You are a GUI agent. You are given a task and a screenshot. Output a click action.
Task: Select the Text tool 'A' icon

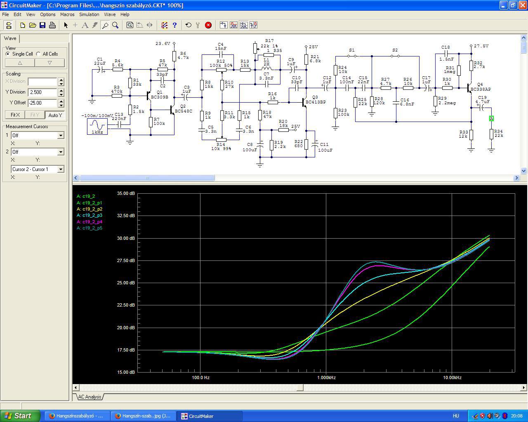(85, 25)
